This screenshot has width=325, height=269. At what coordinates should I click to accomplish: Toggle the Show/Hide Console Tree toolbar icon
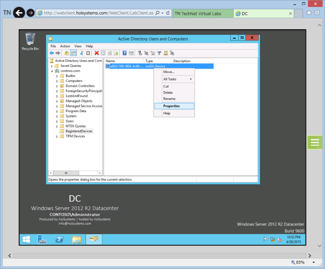(x=74, y=53)
